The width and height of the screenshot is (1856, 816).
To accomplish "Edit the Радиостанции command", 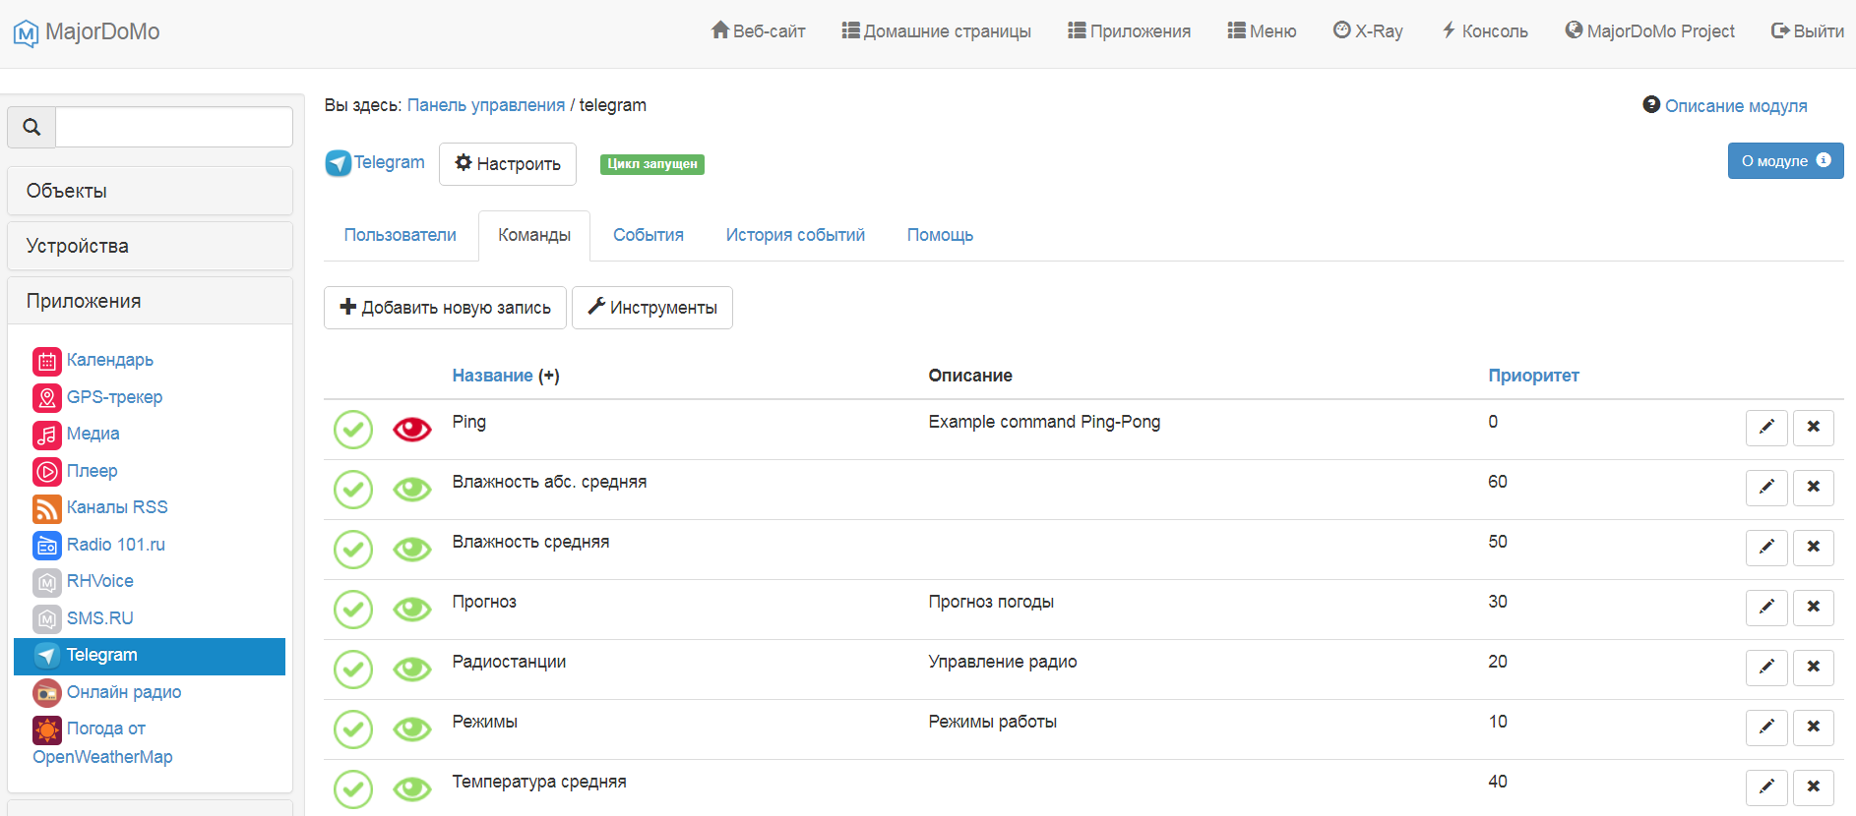I will pos(1766,667).
